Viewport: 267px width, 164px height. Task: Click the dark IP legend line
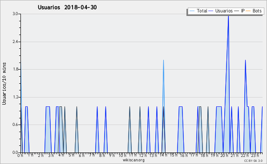click(237, 11)
